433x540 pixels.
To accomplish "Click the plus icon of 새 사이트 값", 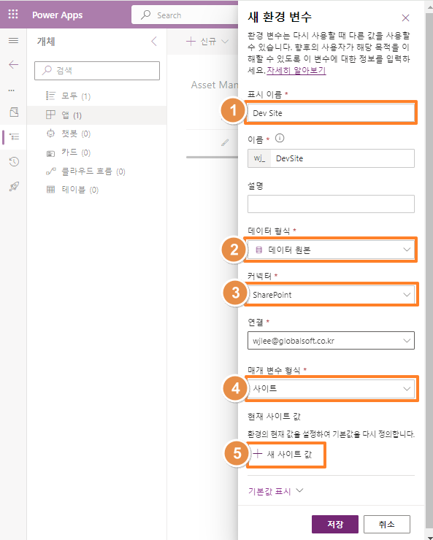I will point(257,454).
